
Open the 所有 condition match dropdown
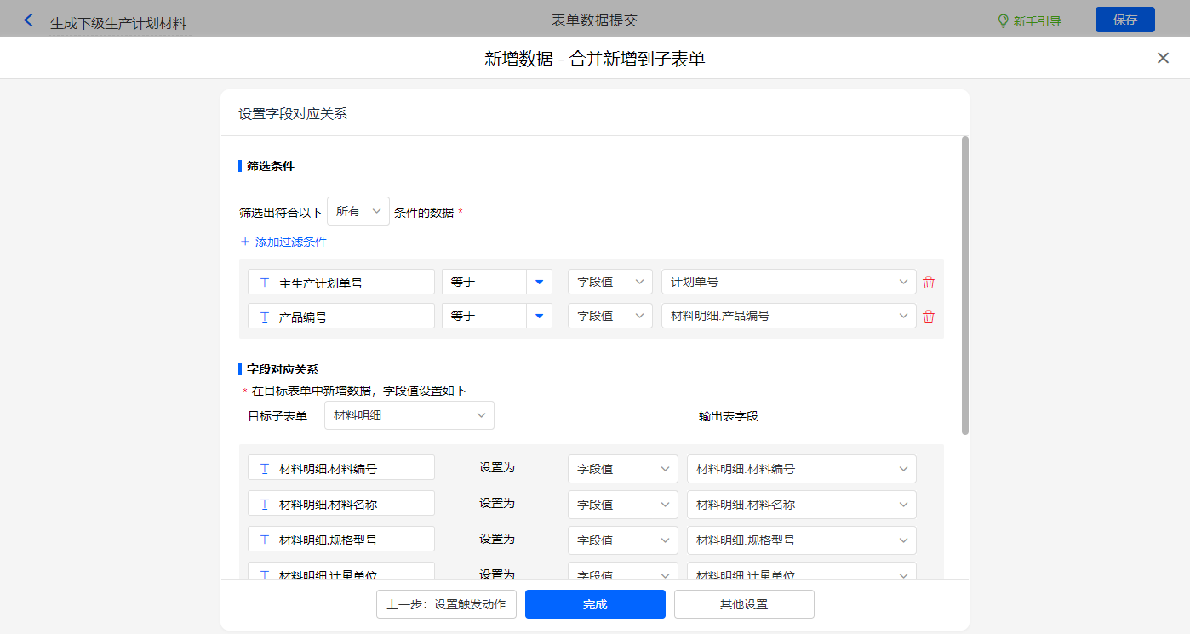[x=358, y=211]
